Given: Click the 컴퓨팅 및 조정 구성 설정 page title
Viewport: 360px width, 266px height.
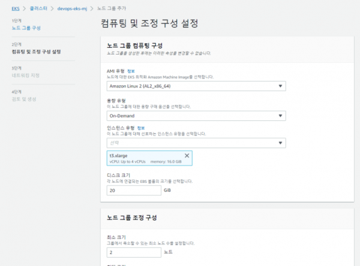Looking at the screenshot, I should 149,24.
